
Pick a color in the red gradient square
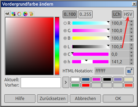[29, 46]
